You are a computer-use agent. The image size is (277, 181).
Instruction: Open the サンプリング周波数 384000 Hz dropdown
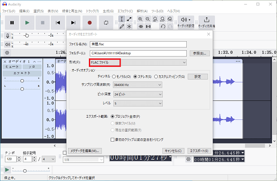(138, 85)
